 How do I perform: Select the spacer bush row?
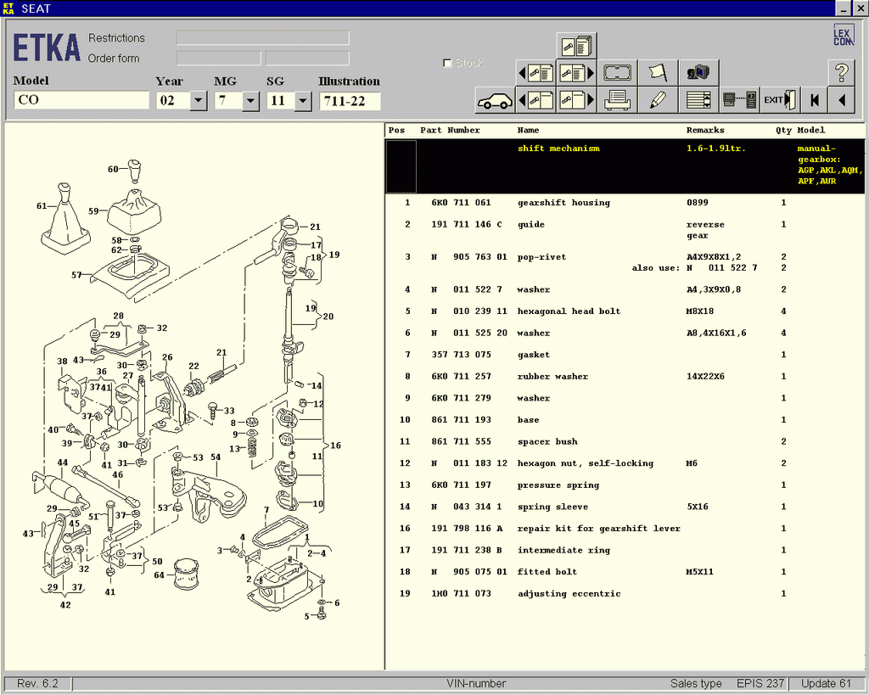coord(625,442)
